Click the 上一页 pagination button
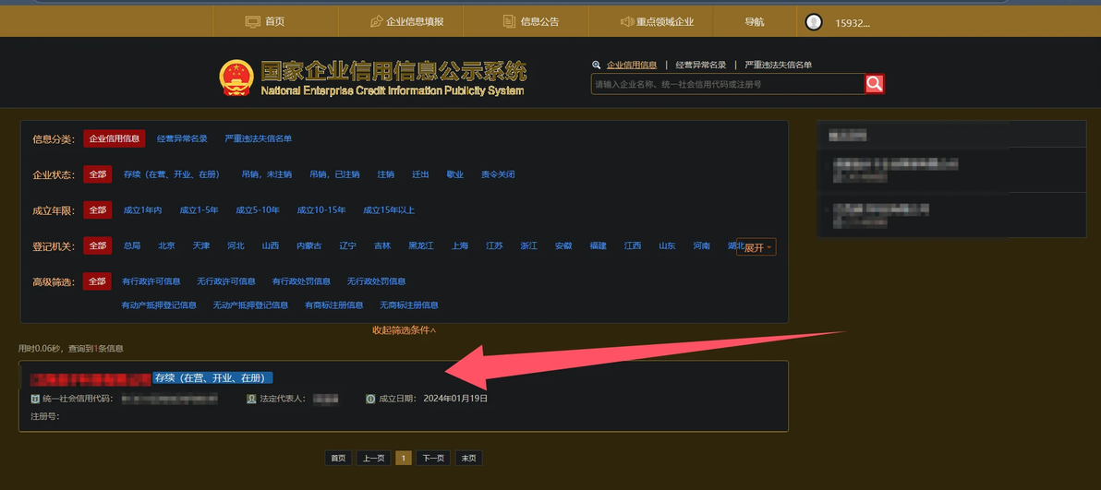This screenshot has width=1101, height=490. 373,459
